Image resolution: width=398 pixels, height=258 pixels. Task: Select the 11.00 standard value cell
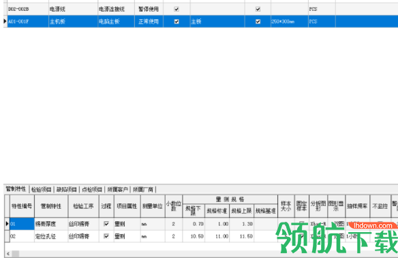point(217,236)
